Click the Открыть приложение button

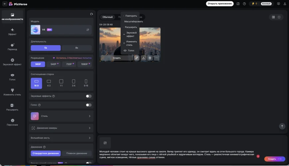tap(220, 4)
